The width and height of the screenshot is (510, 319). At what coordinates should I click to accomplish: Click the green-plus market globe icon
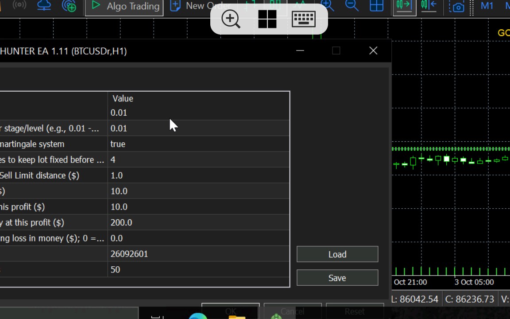click(x=69, y=5)
